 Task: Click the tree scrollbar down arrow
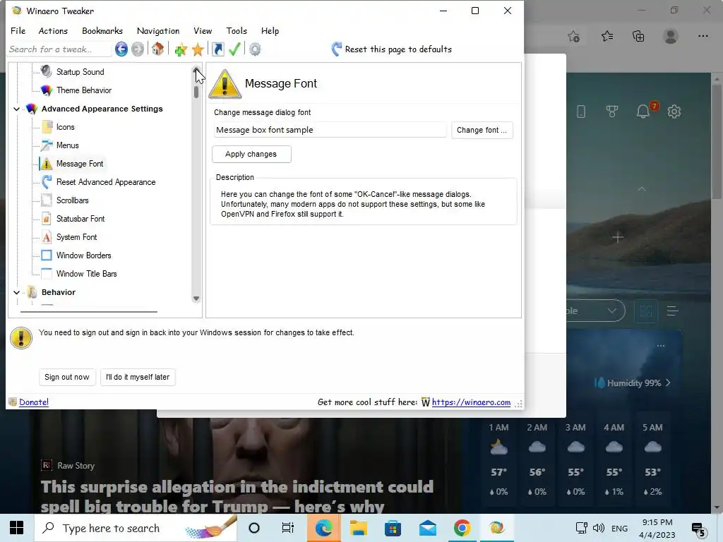click(x=196, y=299)
